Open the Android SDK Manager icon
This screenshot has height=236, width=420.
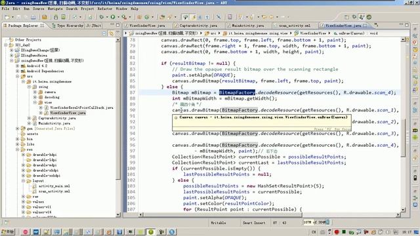(56, 17)
